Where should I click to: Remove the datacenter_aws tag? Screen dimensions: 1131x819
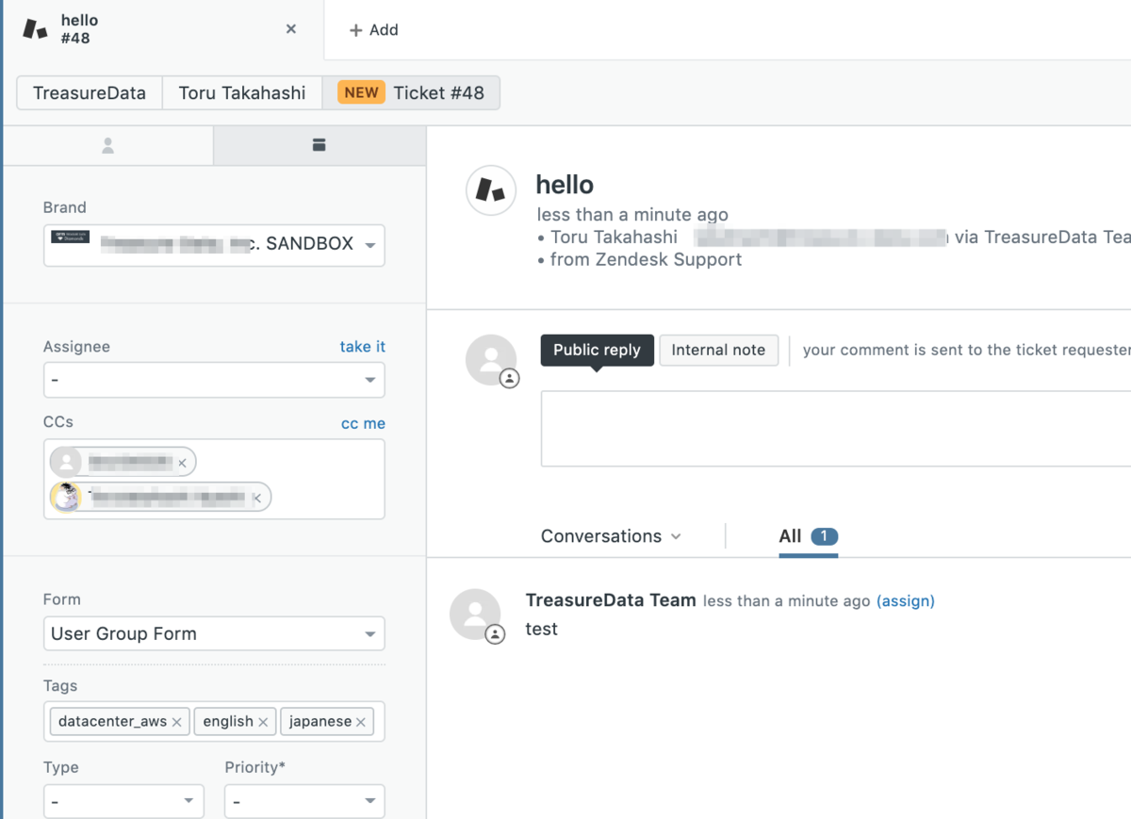click(x=176, y=722)
